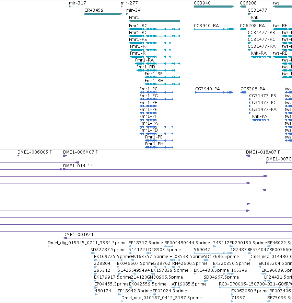Select transcript Fmr1-RC
Viewport: 292px width, 303px height.
(x=154, y=29)
